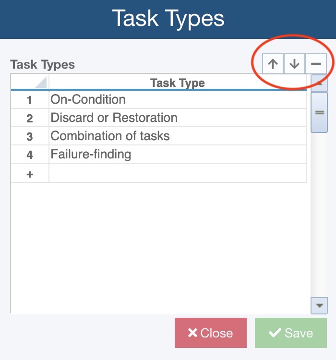Click the empty new-row Task Type cell
The width and height of the screenshot is (336, 360).
click(x=178, y=173)
